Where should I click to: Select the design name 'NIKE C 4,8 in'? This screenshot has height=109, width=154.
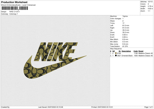[14, 12]
